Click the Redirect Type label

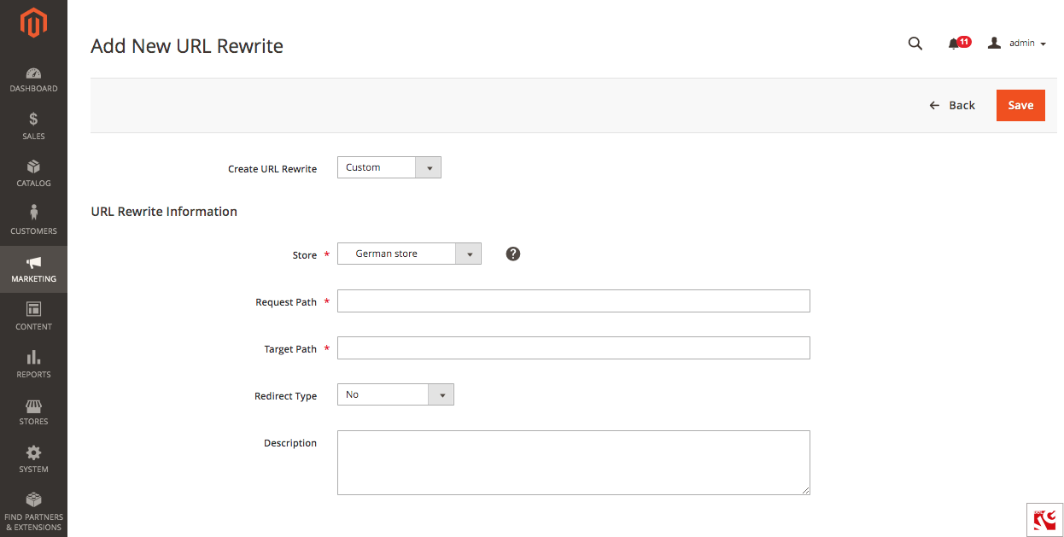286,396
